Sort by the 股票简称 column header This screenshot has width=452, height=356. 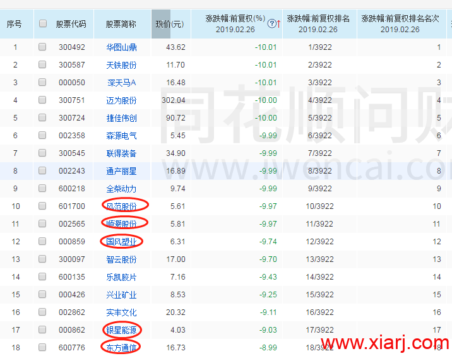[x=121, y=24]
